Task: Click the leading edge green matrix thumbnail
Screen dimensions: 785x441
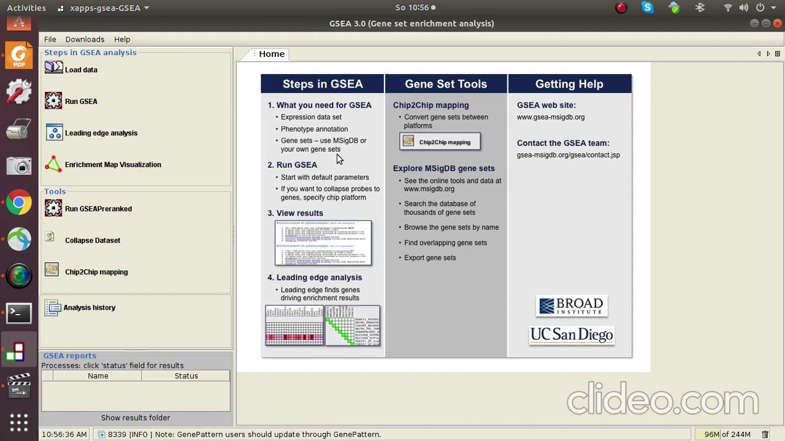Action: (353, 325)
